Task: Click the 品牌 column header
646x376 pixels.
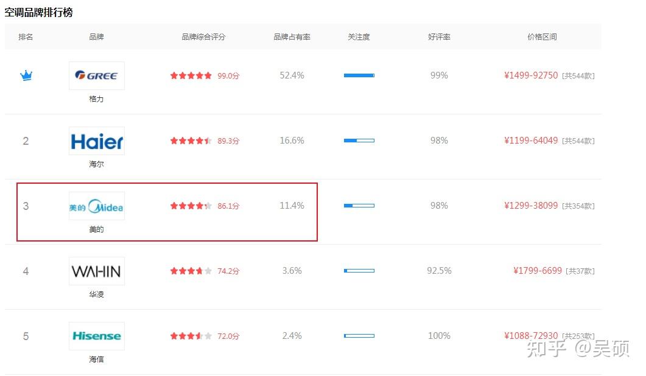Action: [96, 37]
